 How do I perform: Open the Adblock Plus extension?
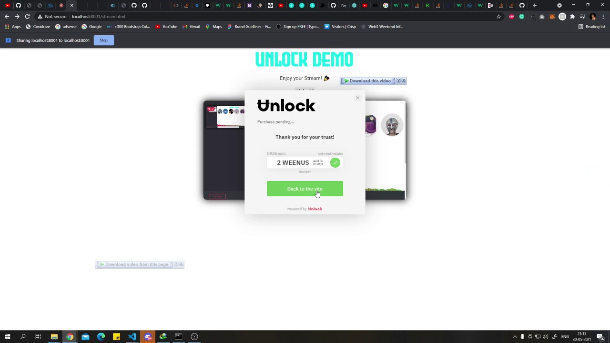[511, 17]
